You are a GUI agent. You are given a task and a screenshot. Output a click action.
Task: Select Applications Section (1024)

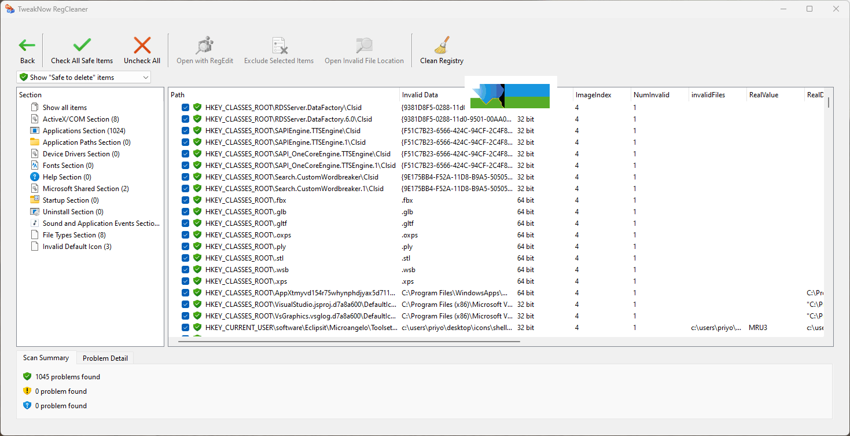83,130
